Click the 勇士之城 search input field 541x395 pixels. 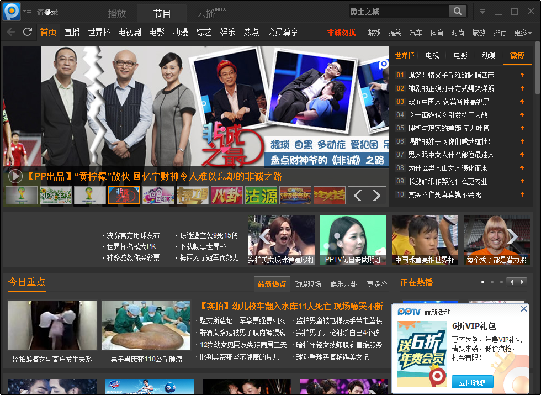click(397, 10)
